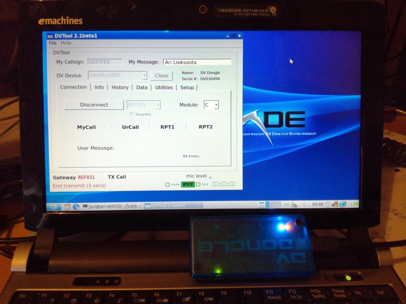Click the MyCall column header
Screen dimensions: 406x304
click(87, 127)
